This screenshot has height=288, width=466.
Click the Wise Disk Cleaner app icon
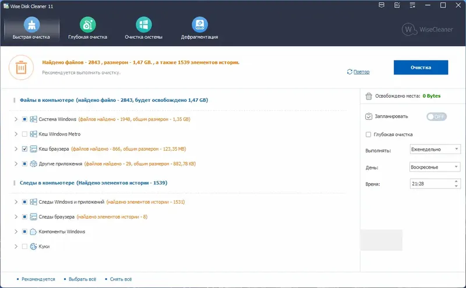(6, 6)
